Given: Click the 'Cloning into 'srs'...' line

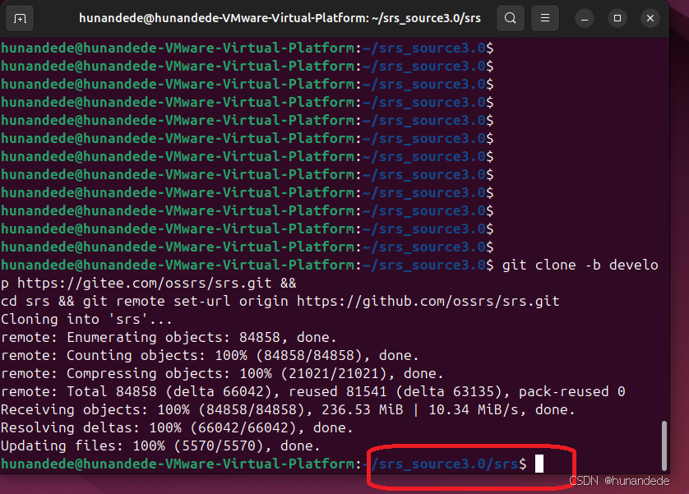Looking at the screenshot, I should click(x=86, y=319).
